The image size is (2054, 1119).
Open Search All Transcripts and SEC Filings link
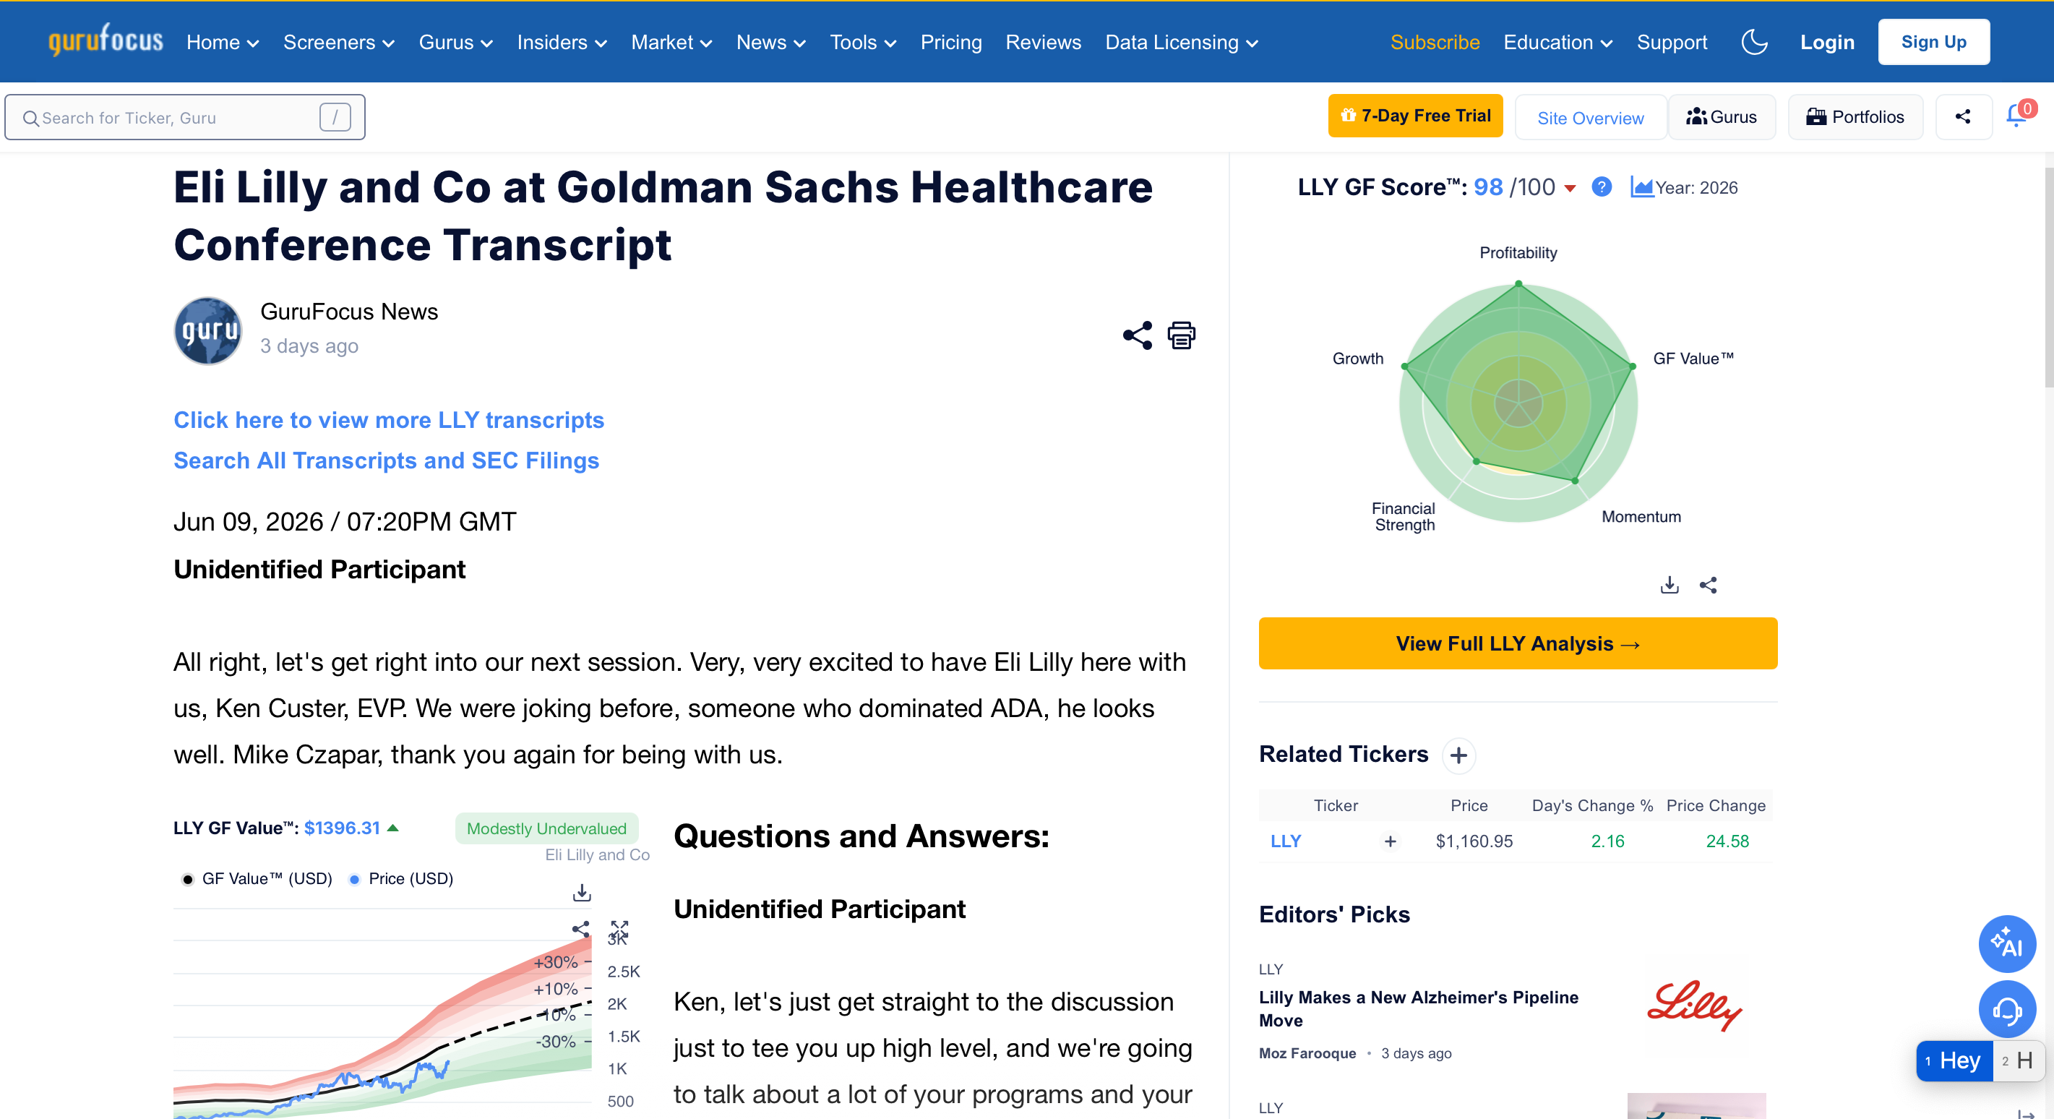(386, 460)
